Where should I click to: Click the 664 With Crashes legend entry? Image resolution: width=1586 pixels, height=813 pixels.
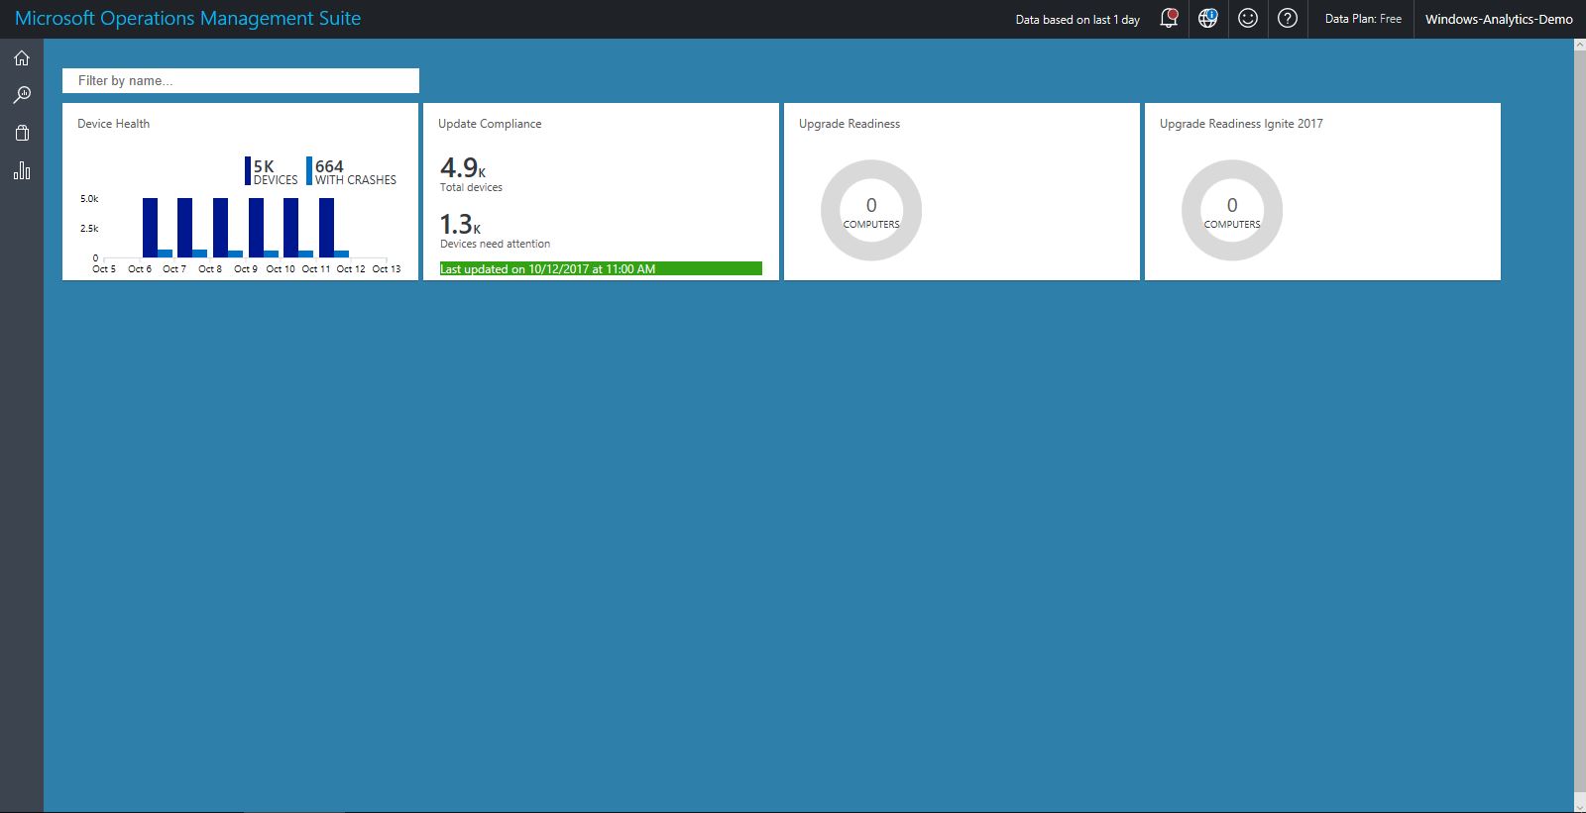[354, 172]
